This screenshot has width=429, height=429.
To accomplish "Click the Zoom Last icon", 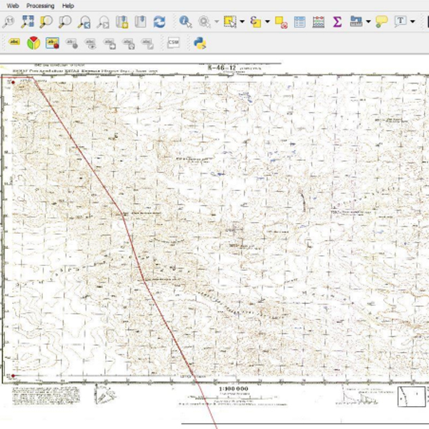I will pyautogui.click(x=84, y=22).
